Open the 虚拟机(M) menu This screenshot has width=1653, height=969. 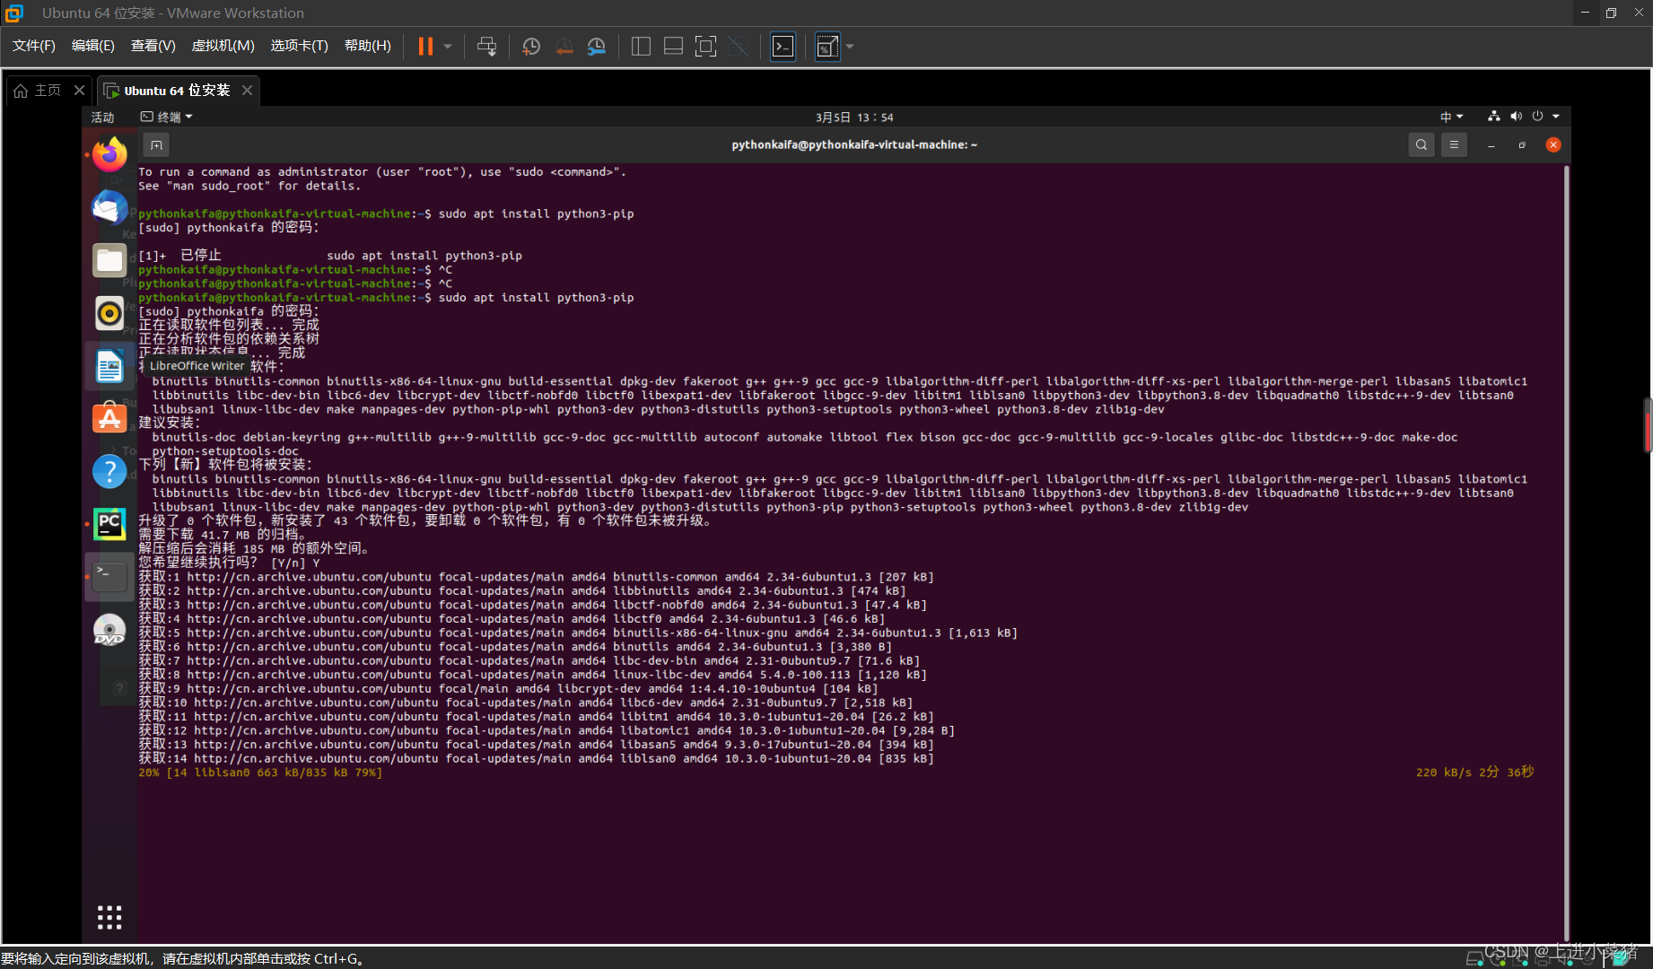[223, 46]
